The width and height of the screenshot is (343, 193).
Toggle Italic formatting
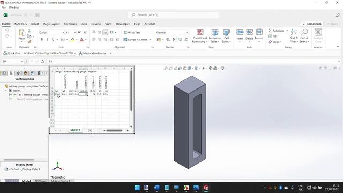47,40
